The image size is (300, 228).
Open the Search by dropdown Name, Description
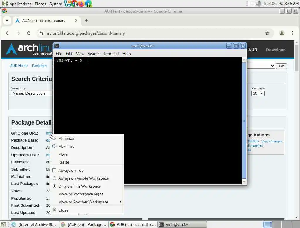coord(32,93)
